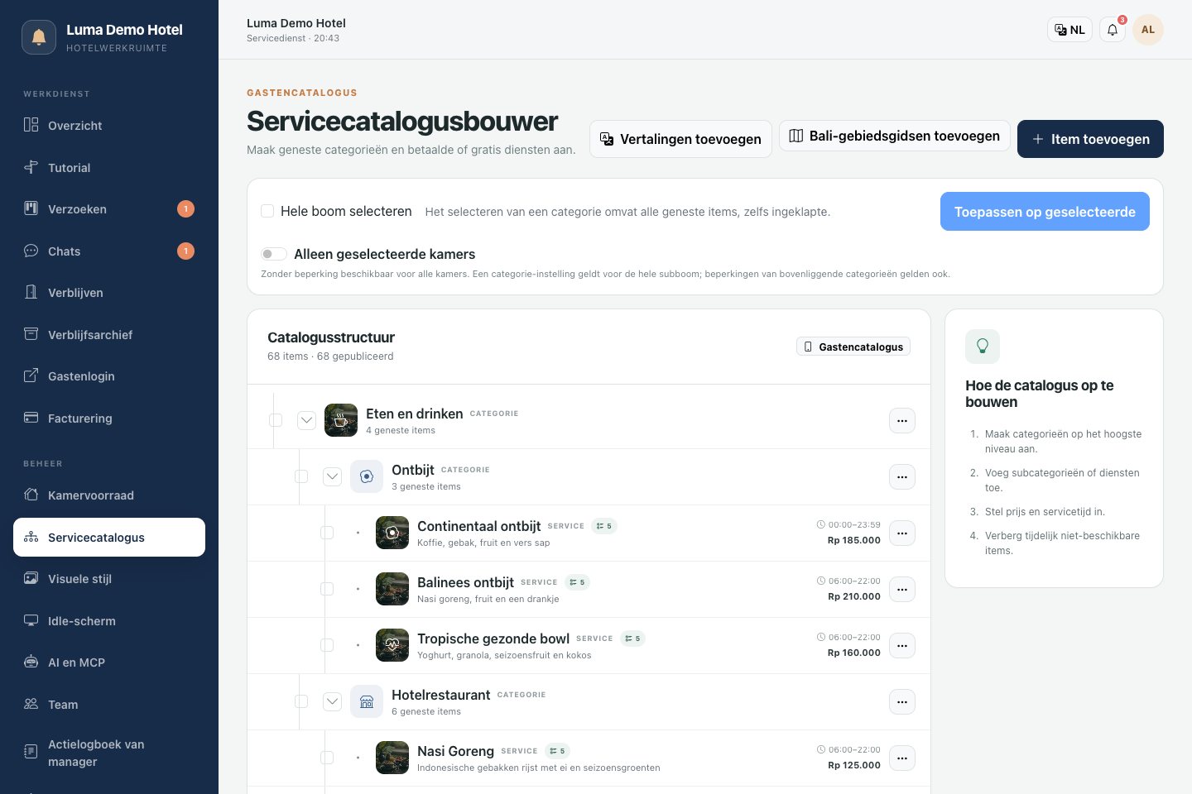This screenshot has height=794, width=1192.
Task: Open the AL user avatar
Action: pos(1148,30)
